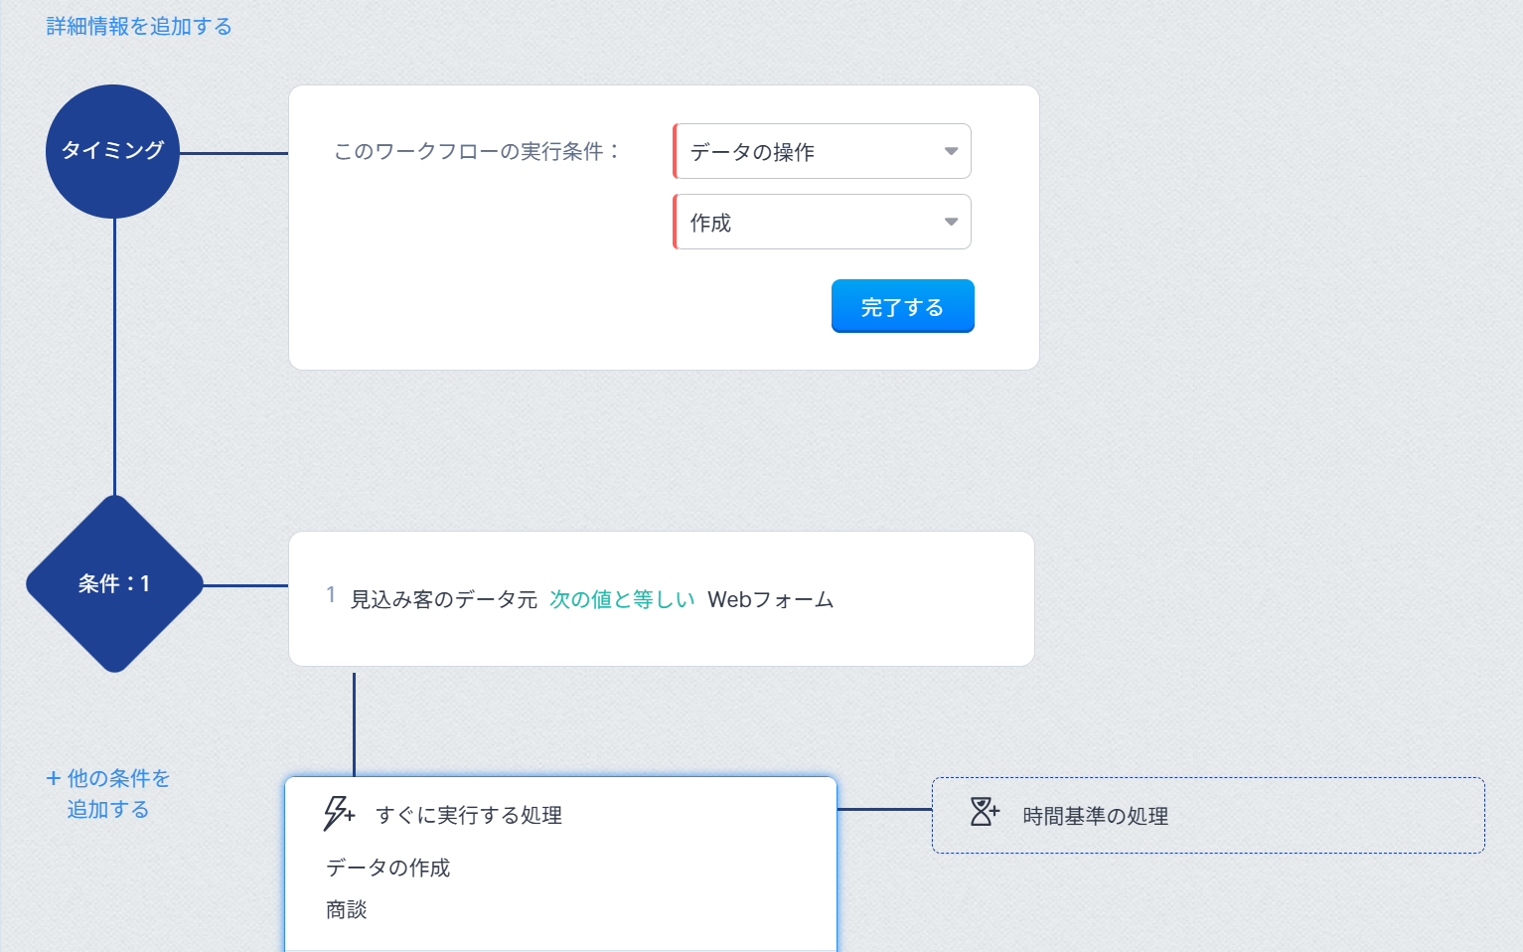Click the Webフォーム condition value
Viewport: 1523px width, 952px height.
[x=770, y=599]
